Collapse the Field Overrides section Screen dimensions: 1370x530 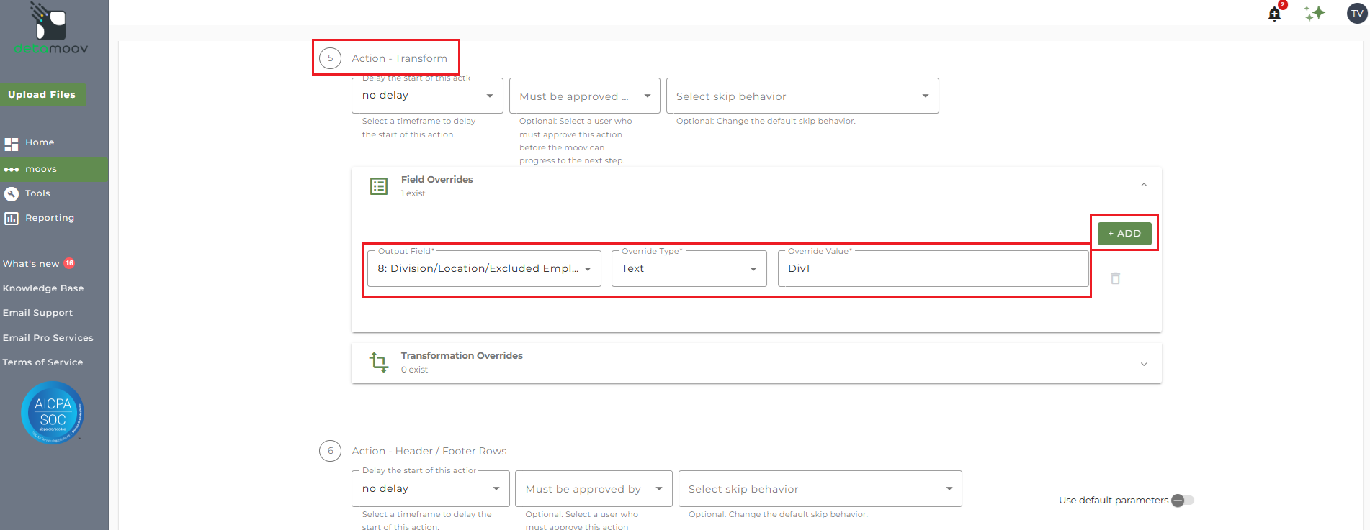1143,186
